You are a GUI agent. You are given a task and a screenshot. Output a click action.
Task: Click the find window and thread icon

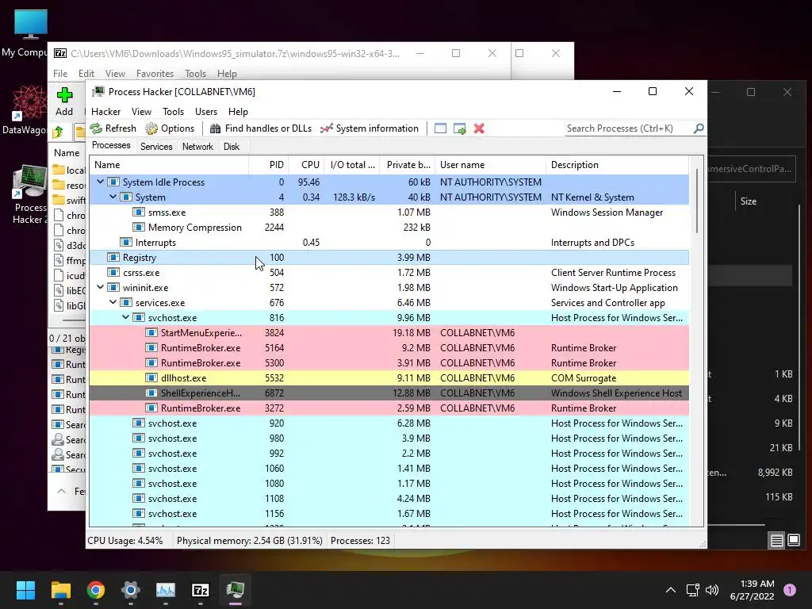coord(459,128)
